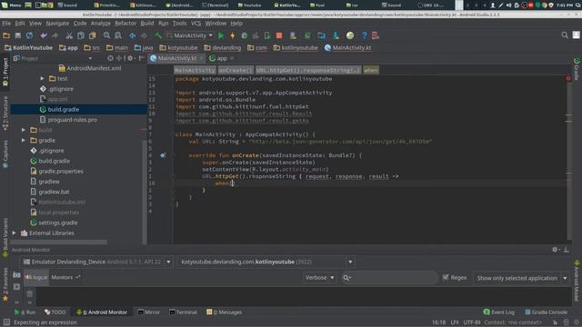Click the Debug bug icon
This screenshot has height=327, width=582.
[245, 35]
